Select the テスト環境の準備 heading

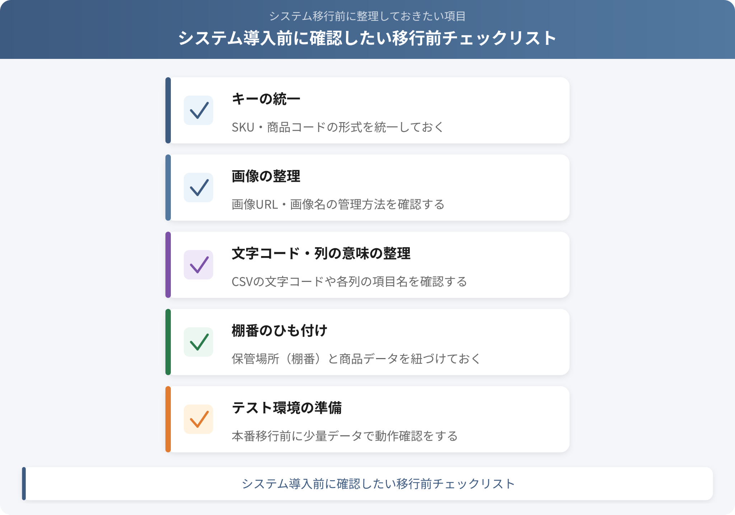[x=287, y=408]
